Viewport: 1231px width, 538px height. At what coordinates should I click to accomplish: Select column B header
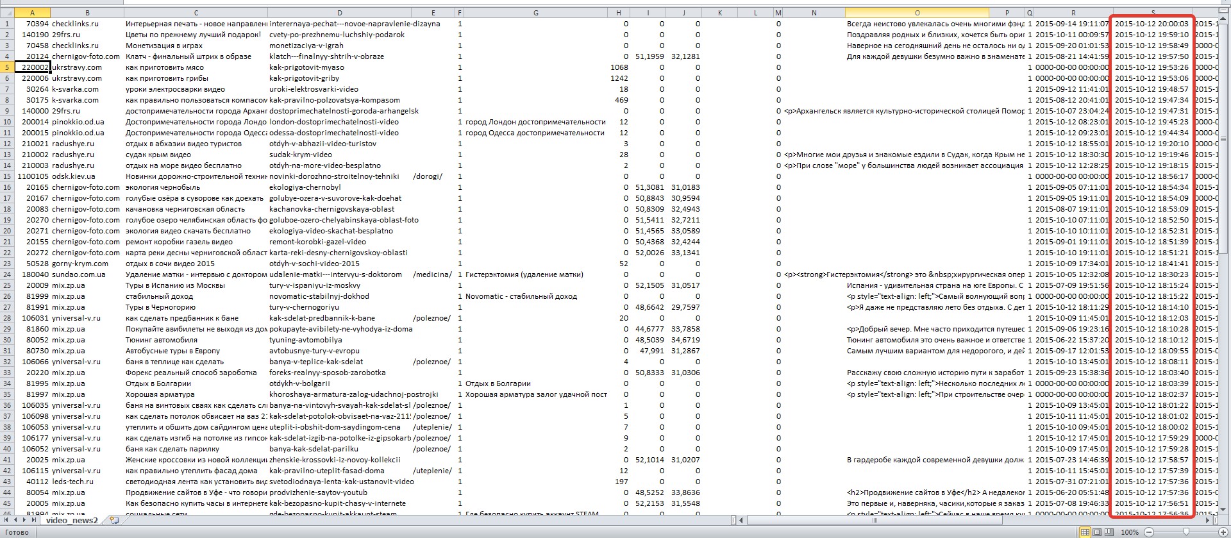87,13
